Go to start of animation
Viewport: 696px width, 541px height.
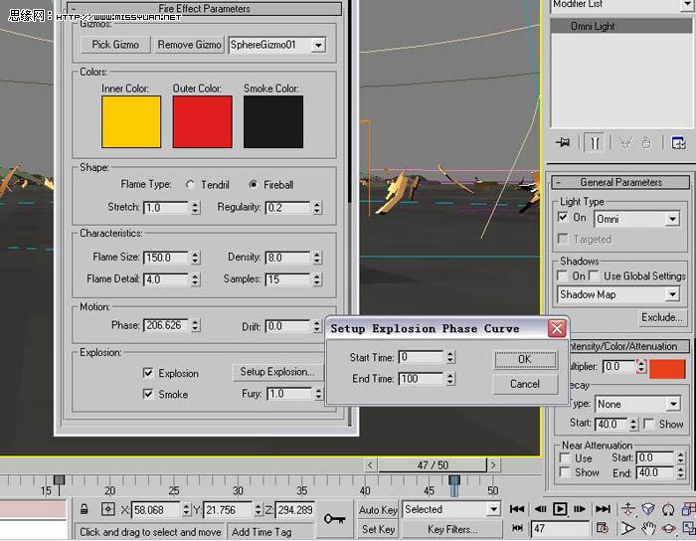point(517,508)
